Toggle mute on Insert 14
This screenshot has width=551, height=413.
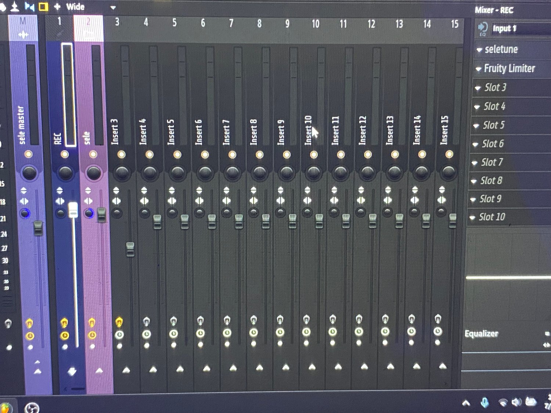tap(422, 154)
